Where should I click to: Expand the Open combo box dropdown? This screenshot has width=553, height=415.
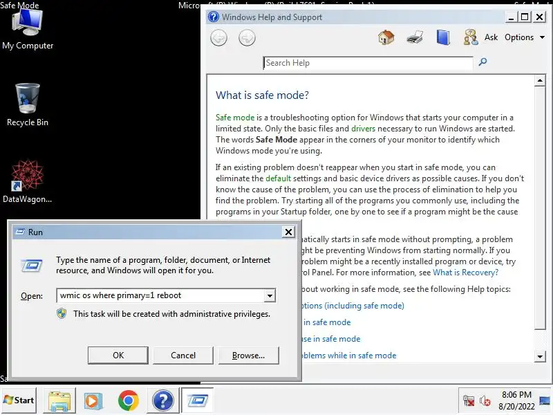270,296
